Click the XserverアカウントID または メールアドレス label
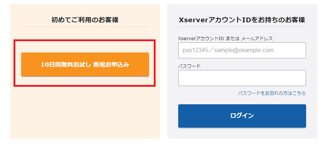The width and height of the screenshot is (328, 144). 225,39
